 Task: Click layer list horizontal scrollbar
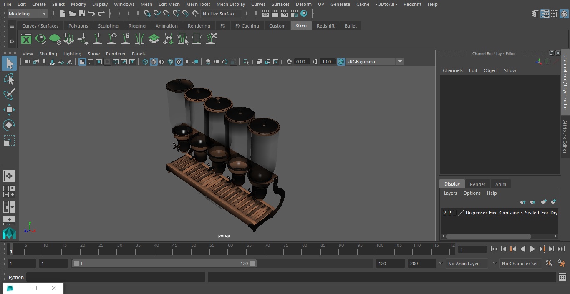tap(488, 236)
